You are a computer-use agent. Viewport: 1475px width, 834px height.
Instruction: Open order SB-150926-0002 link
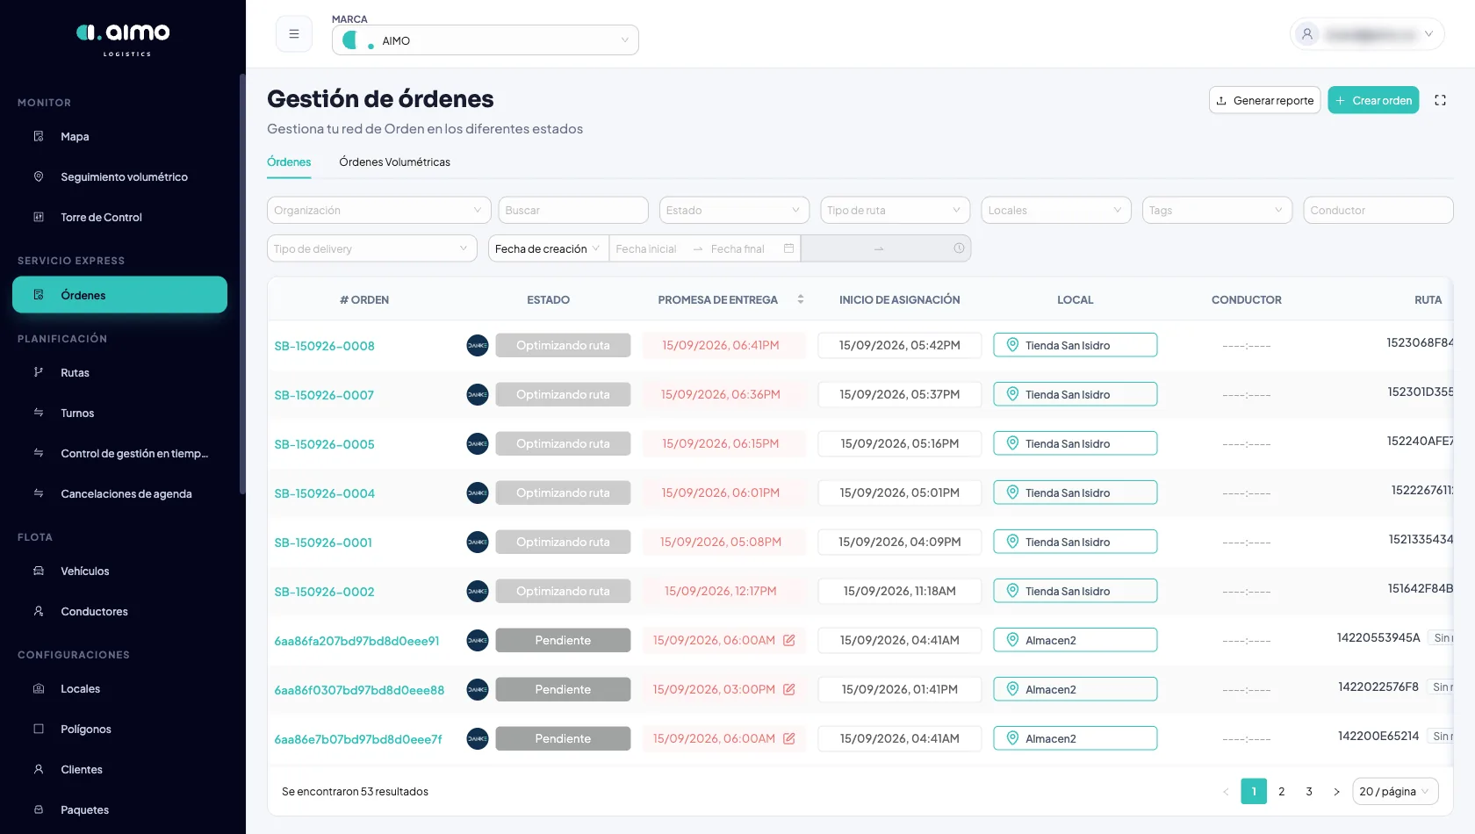324,592
